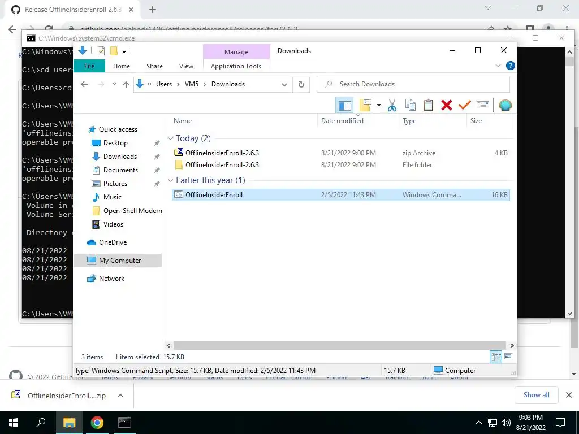Click the horizontal scrollbar in file list

point(340,345)
